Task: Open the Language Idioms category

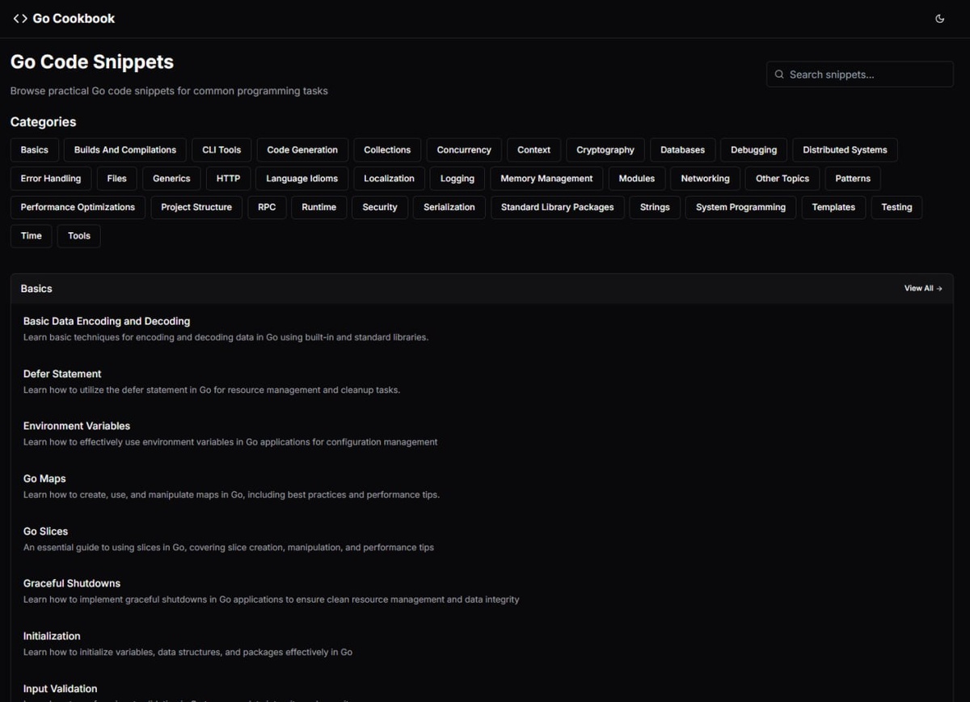Action: click(x=302, y=179)
